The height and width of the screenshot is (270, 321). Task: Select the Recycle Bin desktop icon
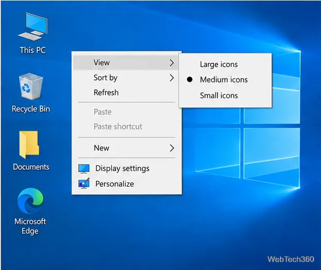[31, 86]
